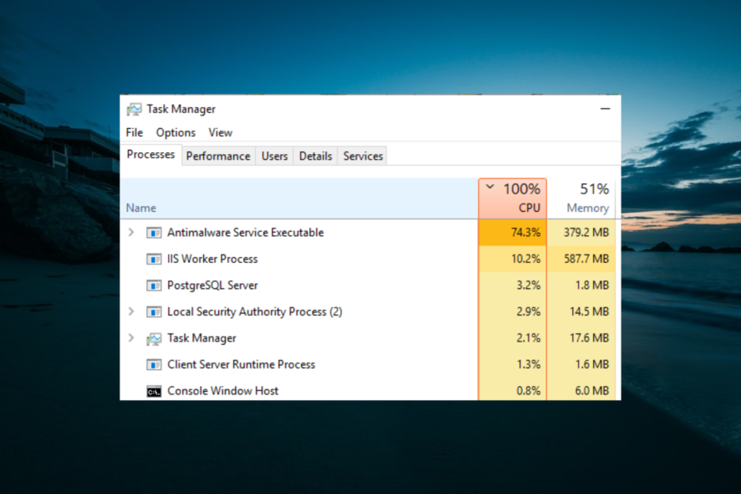Switch to the Details tab
The width and height of the screenshot is (741, 494).
coord(315,156)
